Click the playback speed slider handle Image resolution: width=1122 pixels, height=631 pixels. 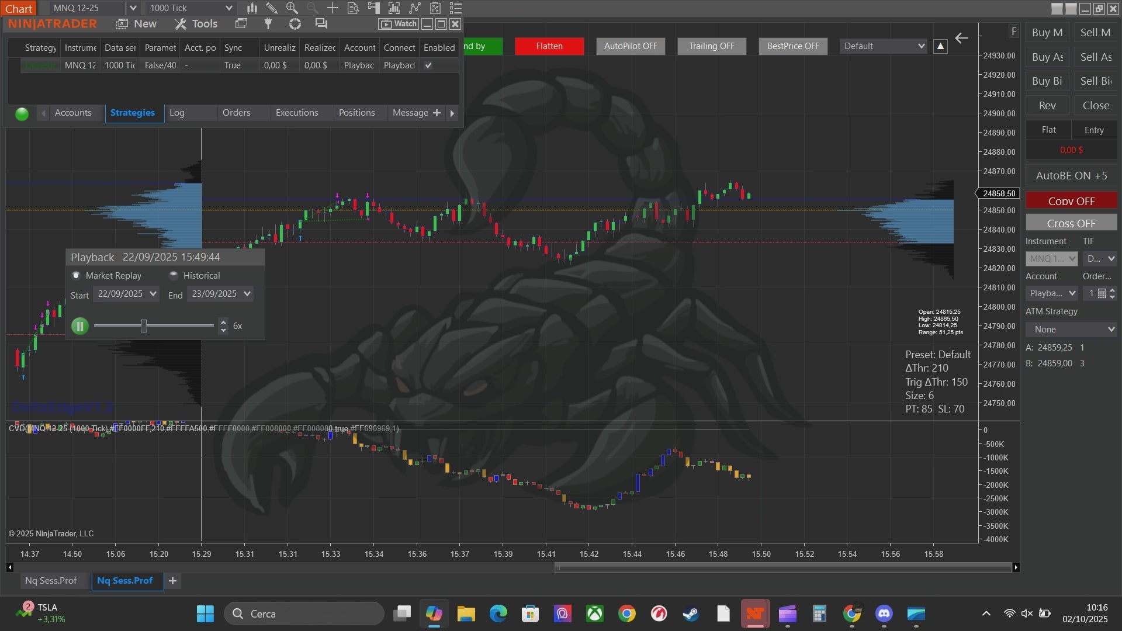144,326
